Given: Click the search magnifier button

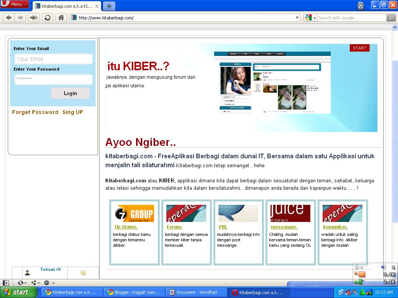Looking at the screenshot, I should [391, 18].
